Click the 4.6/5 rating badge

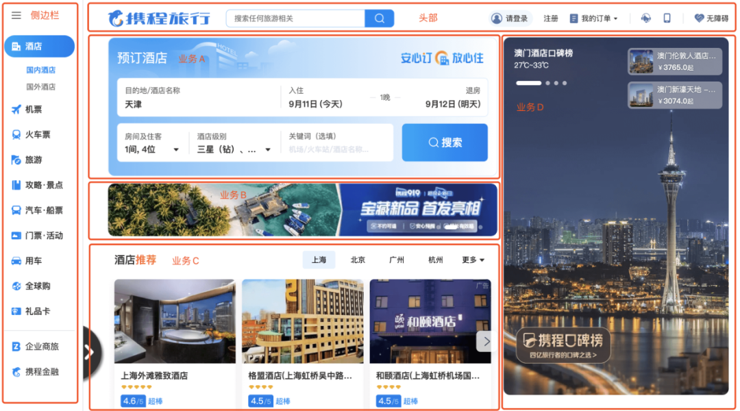[x=133, y=401]
